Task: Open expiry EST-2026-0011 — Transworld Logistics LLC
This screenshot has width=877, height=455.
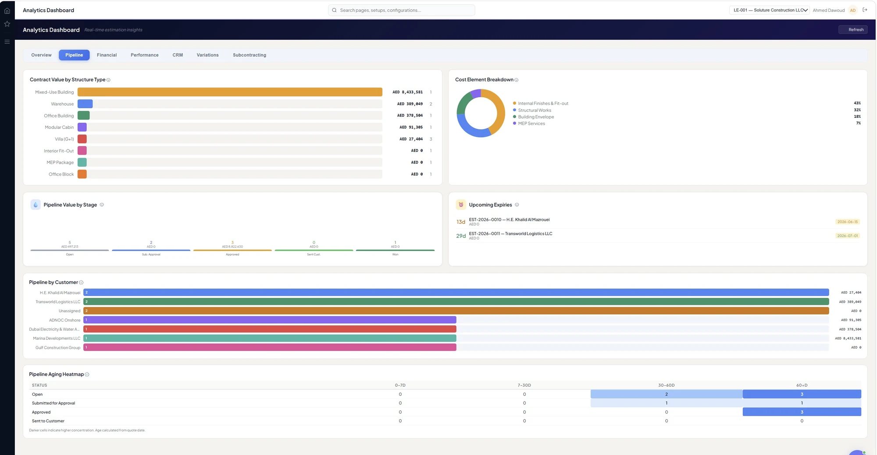Action: point(658,236)
